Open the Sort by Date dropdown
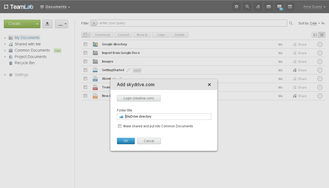329x188 pixels. coord(315,23)
